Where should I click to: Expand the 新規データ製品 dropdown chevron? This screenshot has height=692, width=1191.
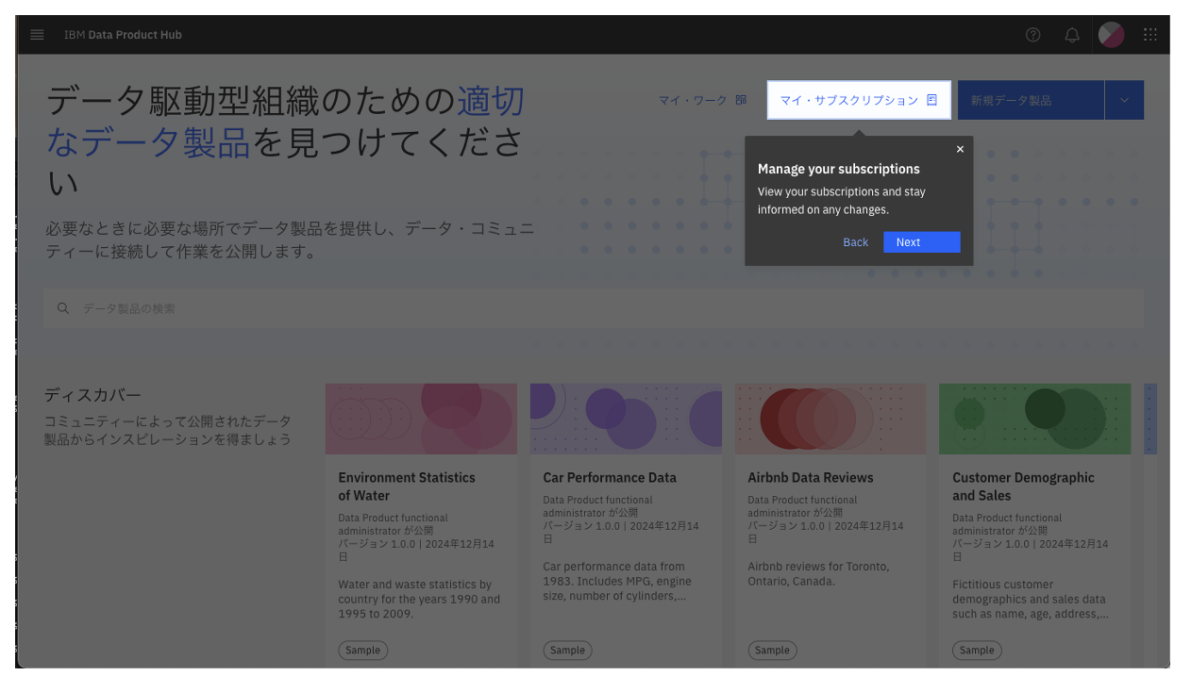pyautogui.click(x=1124, y=99)
